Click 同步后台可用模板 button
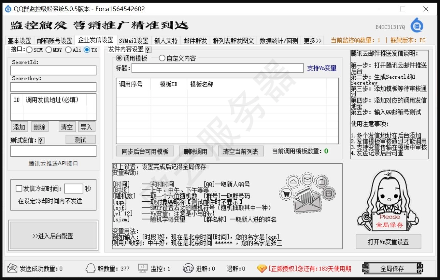440x280 pixels. (x=145, y=151)
